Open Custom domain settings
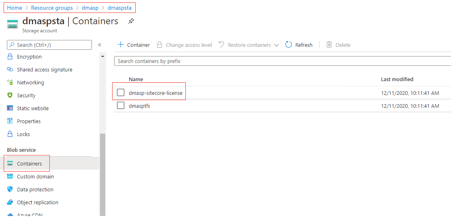 tap(35, 177)
